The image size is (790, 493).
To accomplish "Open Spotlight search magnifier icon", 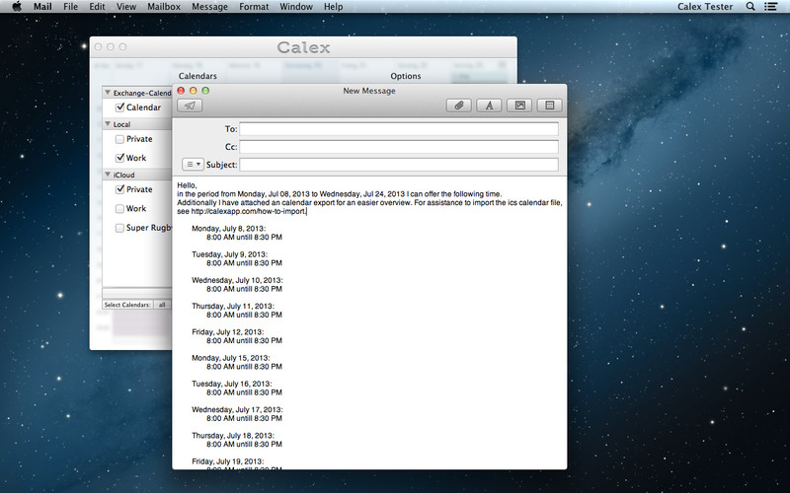I will coord(750,7).
